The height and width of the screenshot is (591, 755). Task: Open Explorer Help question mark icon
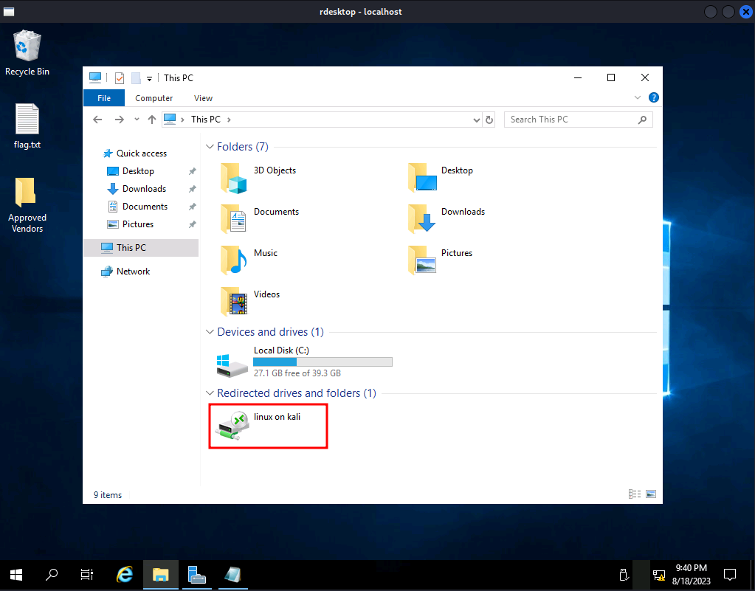tap(653, 97)
